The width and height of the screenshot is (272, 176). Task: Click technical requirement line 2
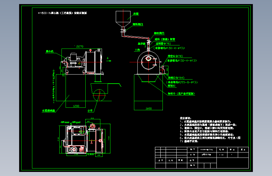click(208, 125)
